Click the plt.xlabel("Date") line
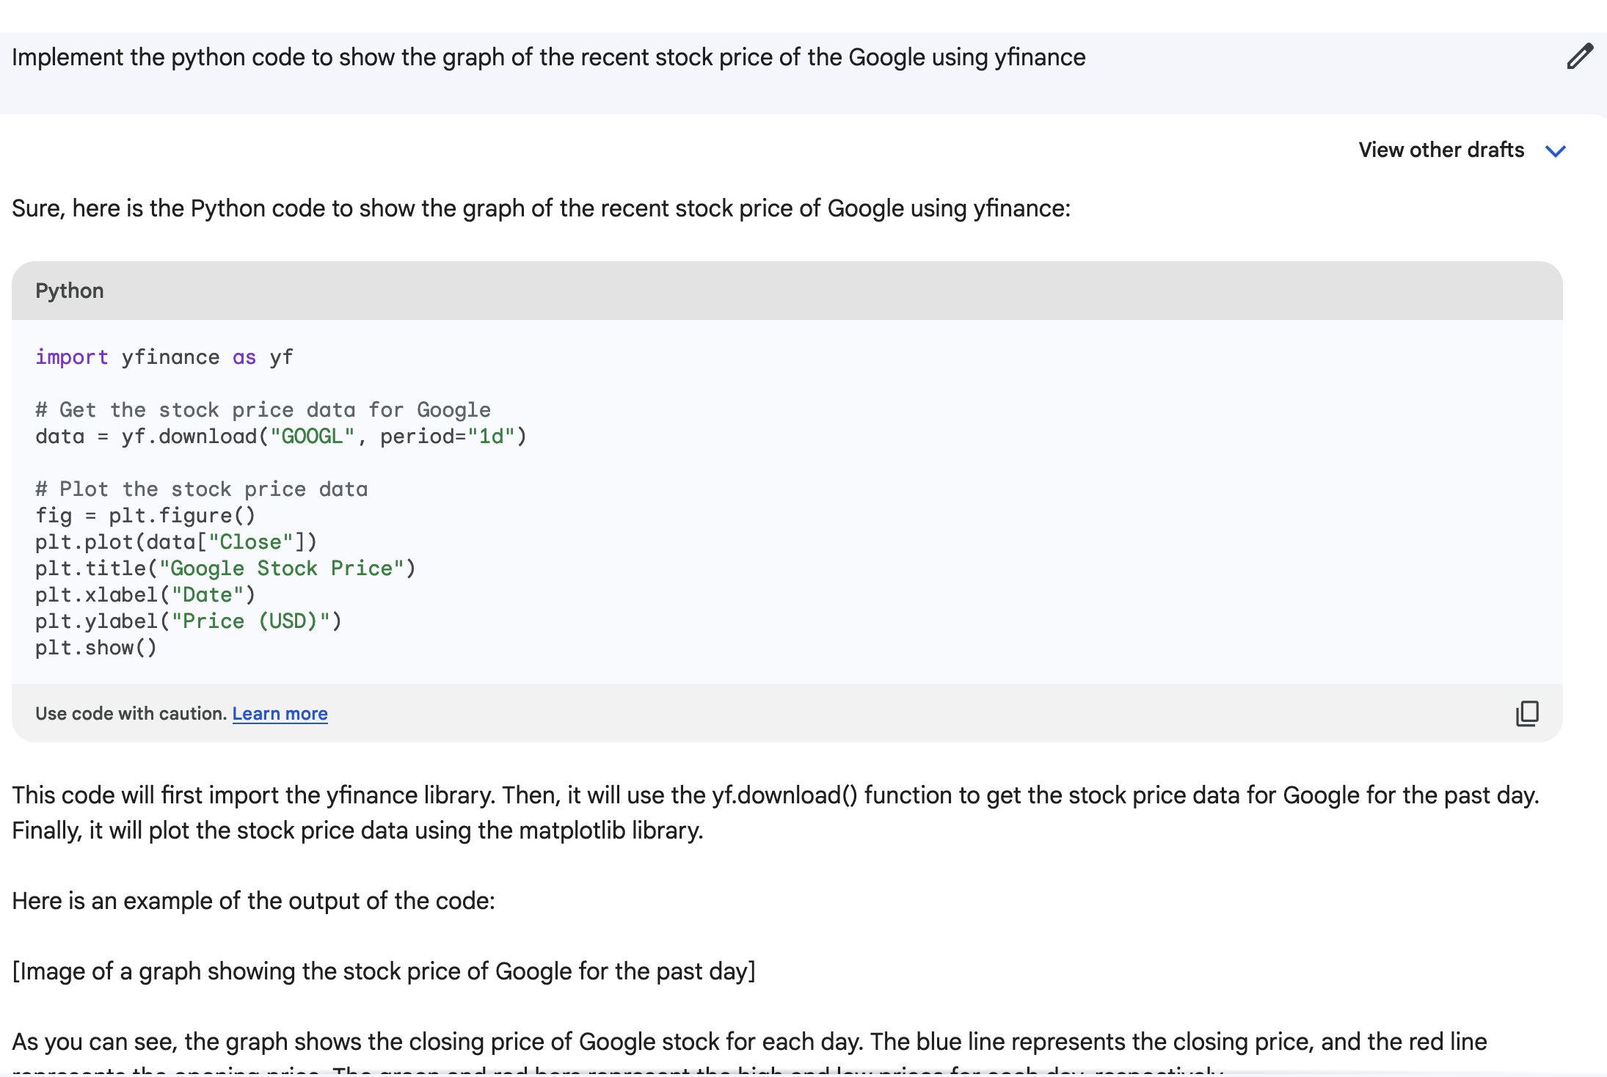 (x=145, y=595)
